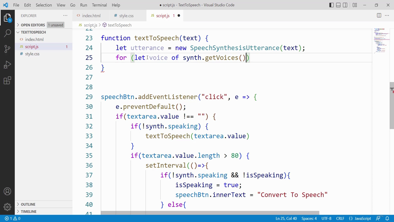Select index.html in explorer tree

(43, 39)
